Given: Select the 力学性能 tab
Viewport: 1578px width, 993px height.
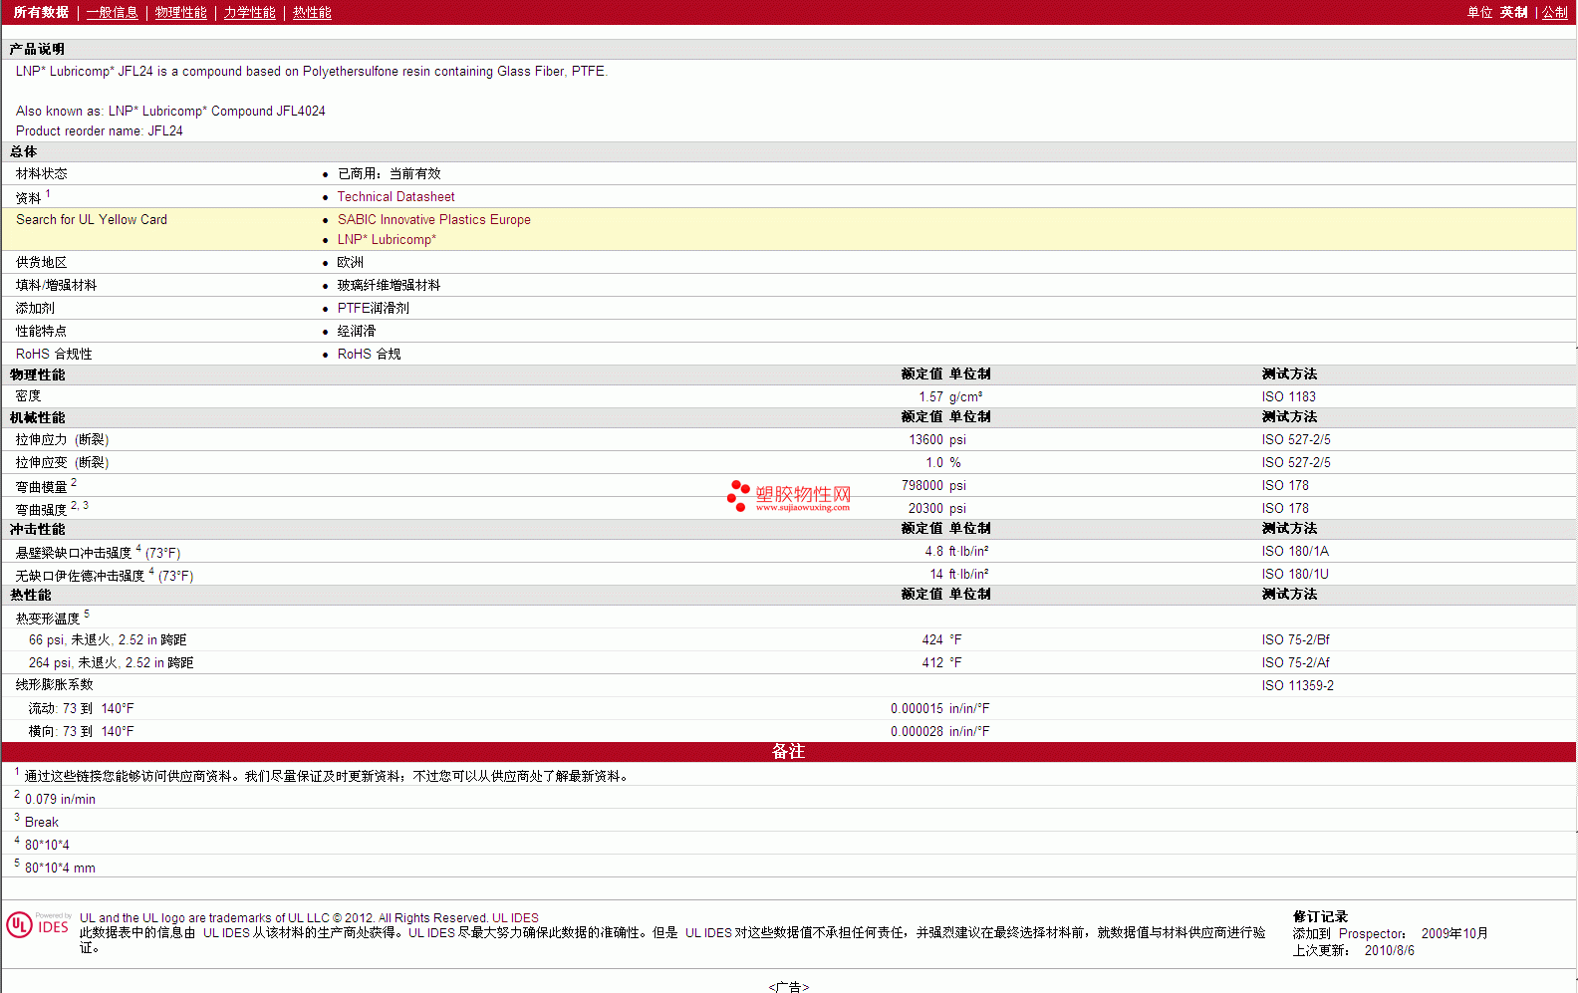Looking at the screenshot, I should pos(249,12).
